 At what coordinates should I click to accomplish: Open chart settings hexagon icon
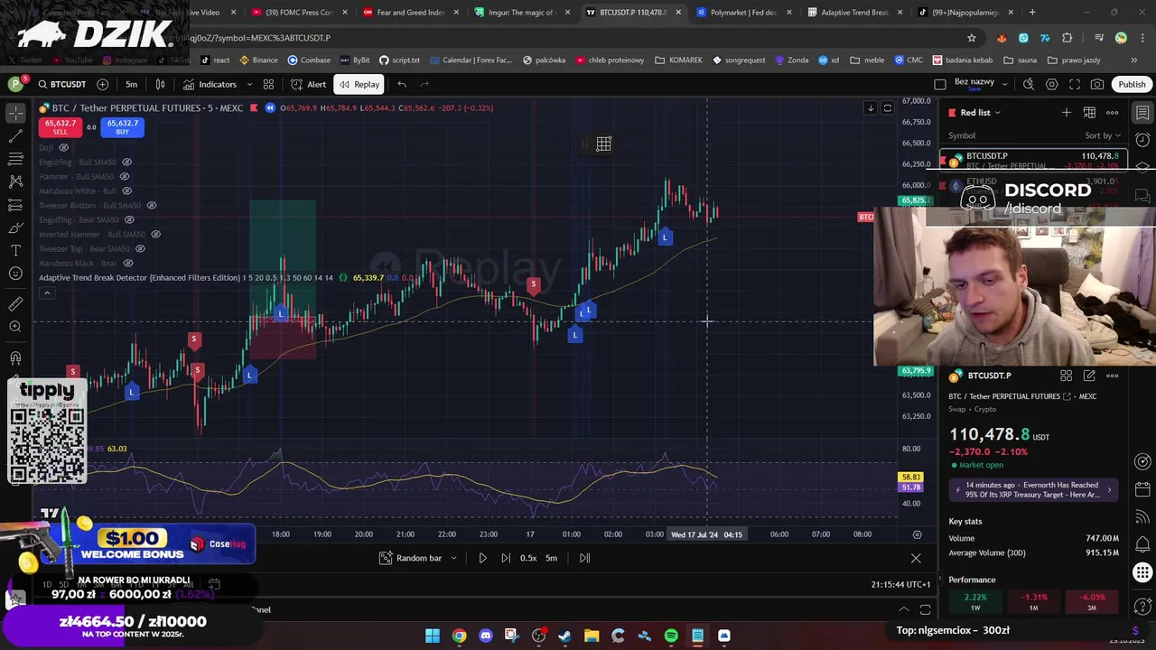[x=1051, y=84]
